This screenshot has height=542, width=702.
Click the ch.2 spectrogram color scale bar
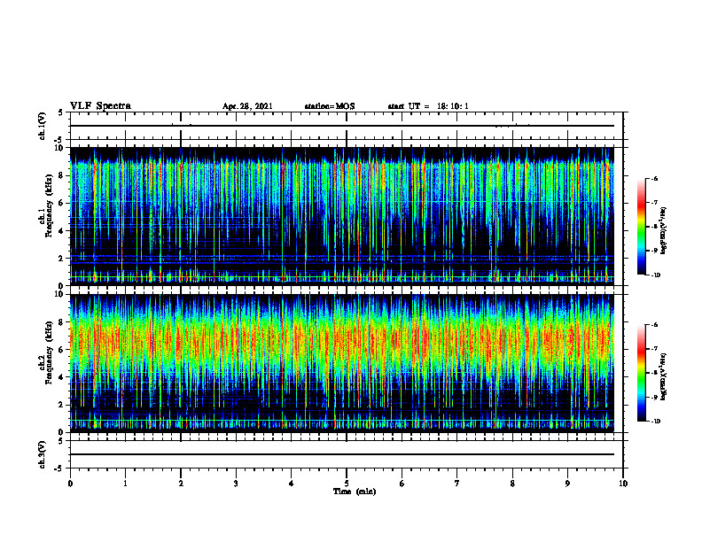tap(641, 373)
